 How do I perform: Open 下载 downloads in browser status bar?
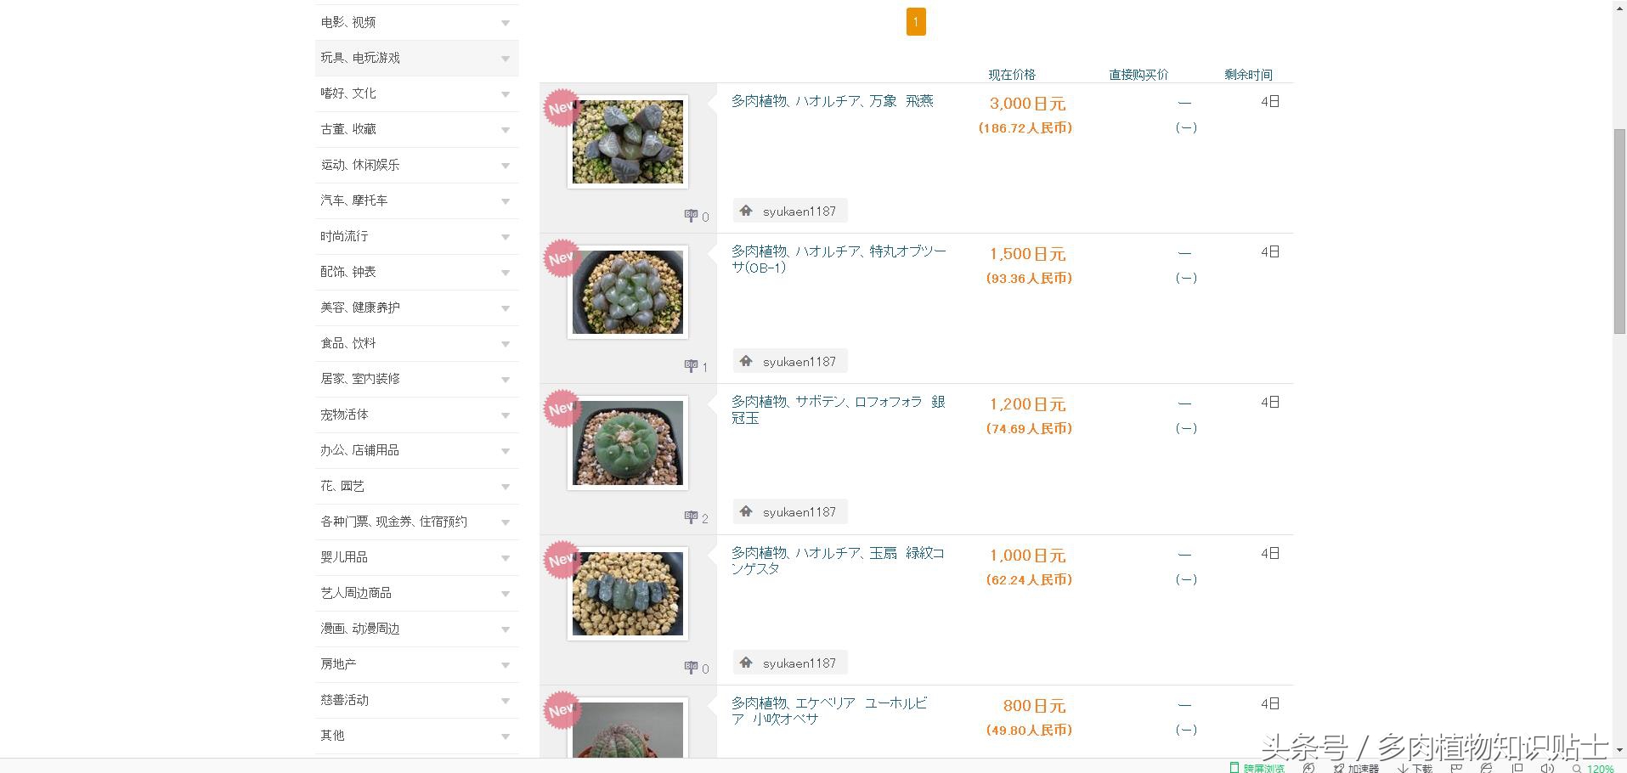coord(1415,768)
